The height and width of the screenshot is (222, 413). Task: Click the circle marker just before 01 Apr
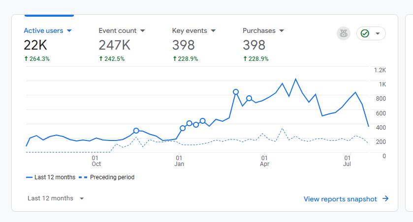[249, 98]
